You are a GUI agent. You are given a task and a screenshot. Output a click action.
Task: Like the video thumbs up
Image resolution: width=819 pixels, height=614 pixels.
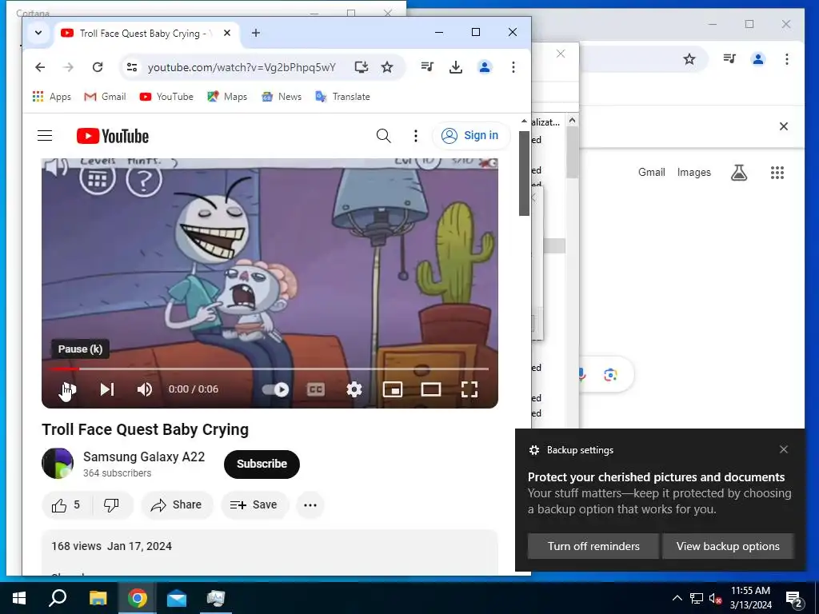pyautogui.click(x=66, y=505)
